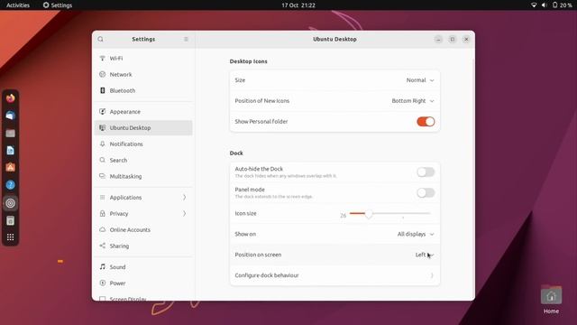
Task: Click the search icon in Settings header
Action: pyautogui.click(x=100, y=39)
